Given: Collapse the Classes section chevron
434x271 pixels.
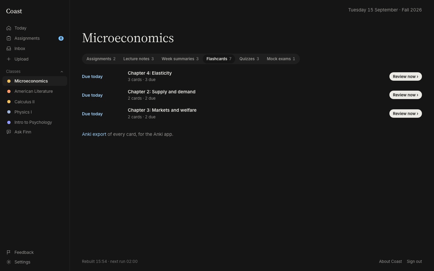Looking at the screenshot, I should 62,72.
